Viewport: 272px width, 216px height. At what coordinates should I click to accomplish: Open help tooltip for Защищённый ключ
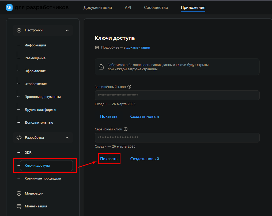(129, 86)
